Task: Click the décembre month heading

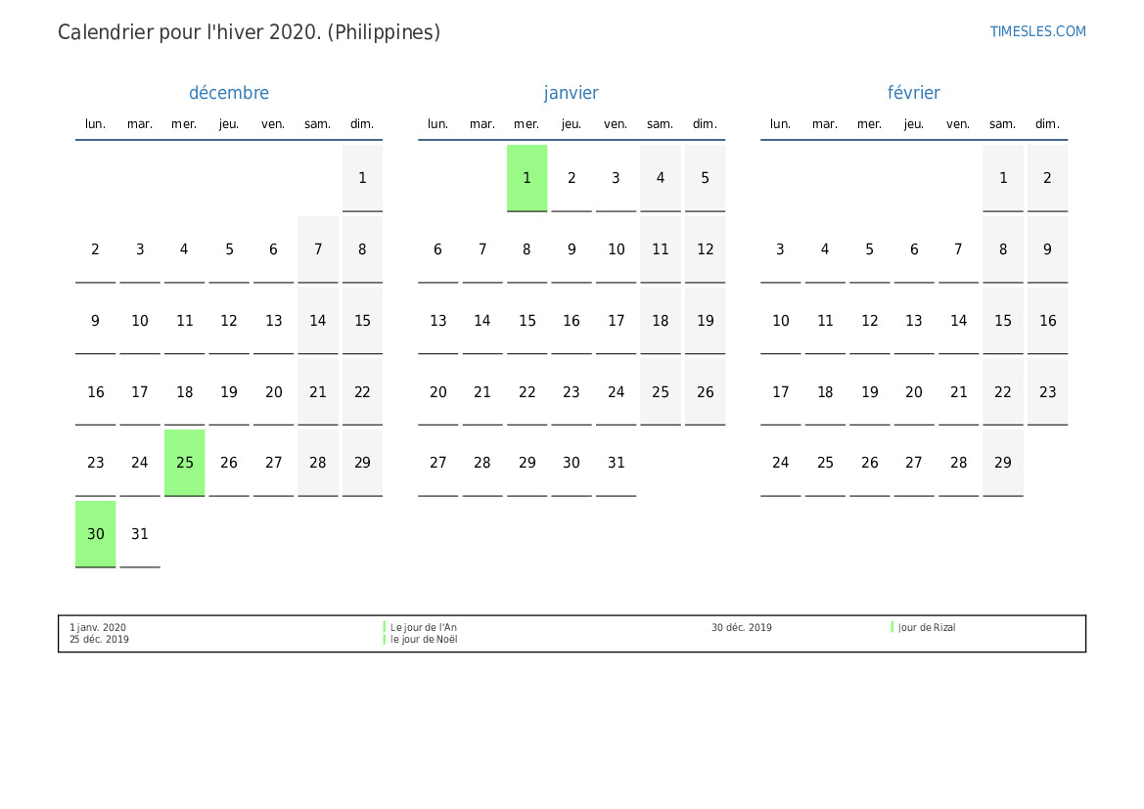Action: coord(229,93)
